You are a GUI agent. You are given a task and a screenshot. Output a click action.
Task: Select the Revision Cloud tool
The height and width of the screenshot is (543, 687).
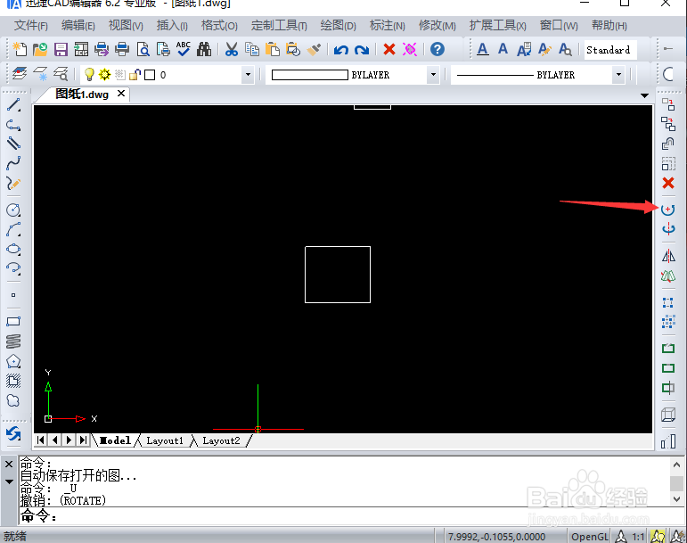(x=13, y=400)
